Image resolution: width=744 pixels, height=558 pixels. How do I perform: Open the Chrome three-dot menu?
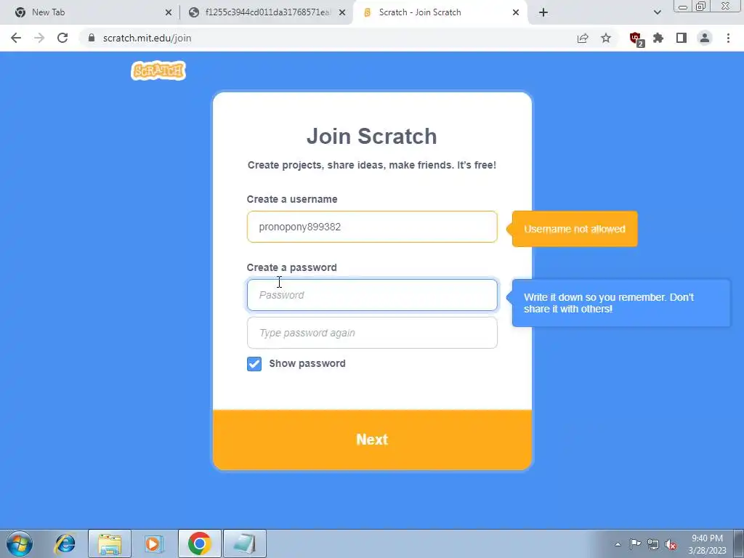click(x=728, y=38)
